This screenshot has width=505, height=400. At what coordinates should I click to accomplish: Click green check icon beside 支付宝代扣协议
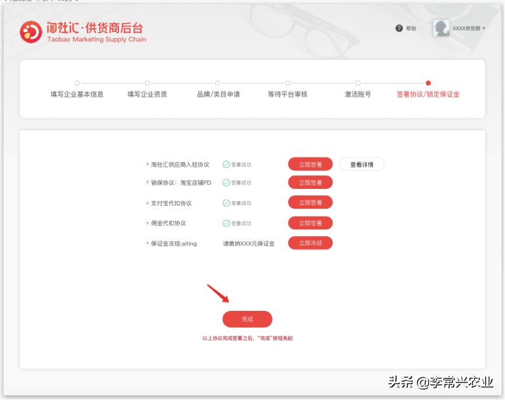click(226, 203)
